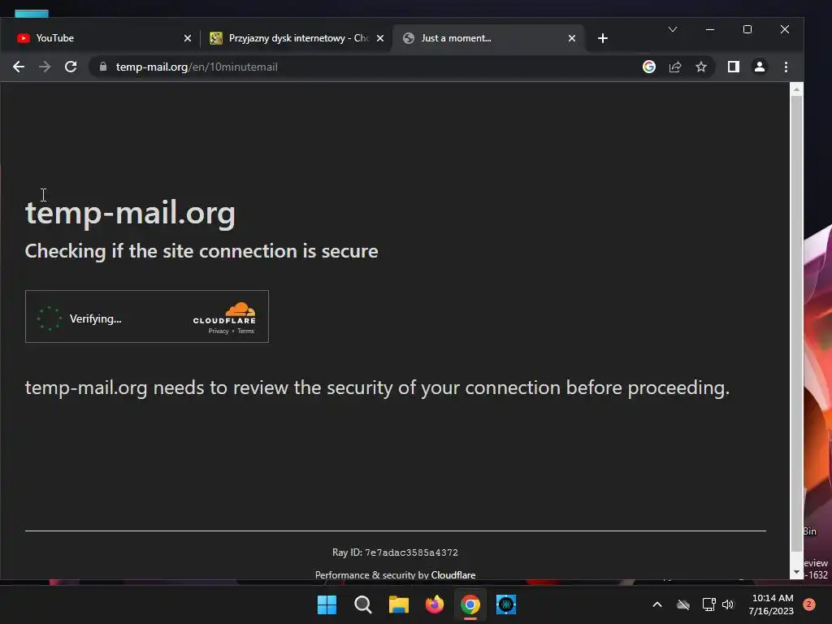Open clock and calendar flyout
The width and height of the screenshot is (832, 624).
click(x=772, y=604)
